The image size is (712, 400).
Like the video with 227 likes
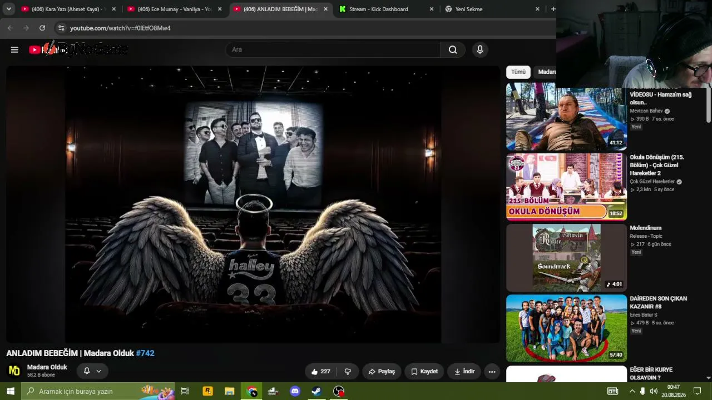320,372
